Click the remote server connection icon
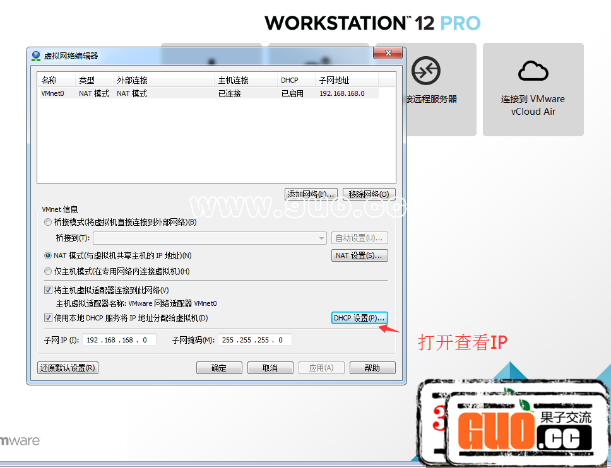The image size is (611, 468). pyautogui.click(x=425, y=71)
